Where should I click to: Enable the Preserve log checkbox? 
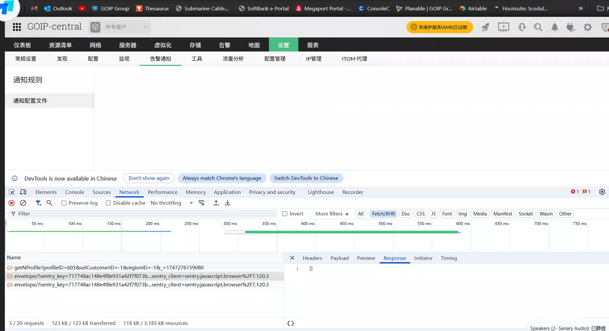tap(64, 203)
